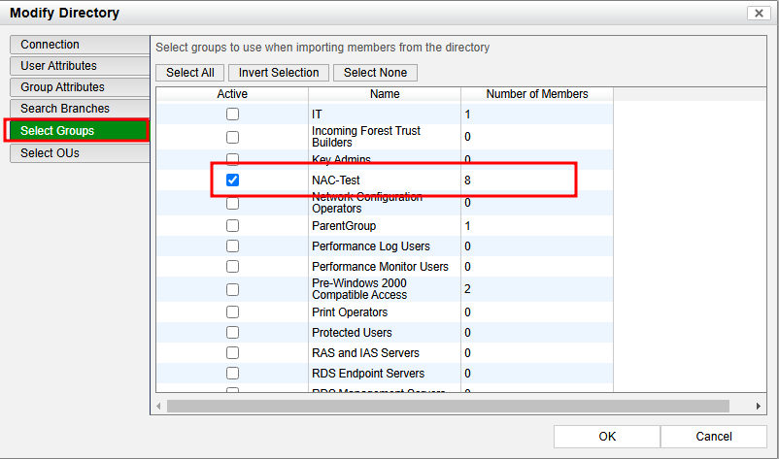This screenshot has width=779, height=459.
Task: Switch to the Select OUs tab
Action: coord(79,153)
